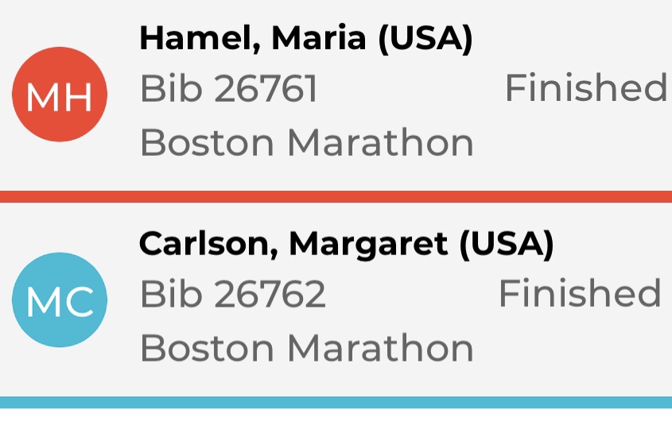The height and width of the screenshot is (422, 672).
Task: Select the name Margaret in second entry
Action: (x=368, y=245)
